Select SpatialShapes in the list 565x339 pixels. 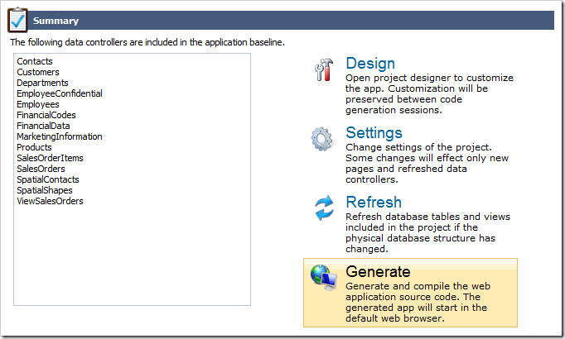[44, 190]
